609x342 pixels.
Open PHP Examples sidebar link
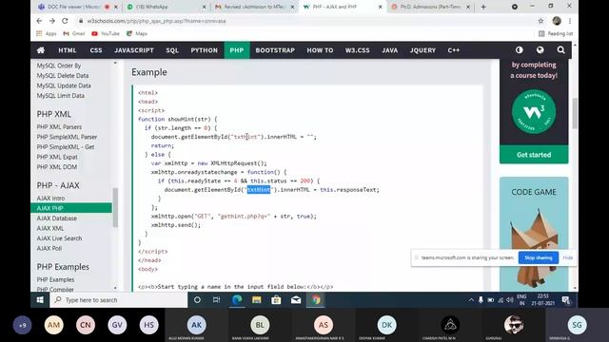click(x=55, y=279)
